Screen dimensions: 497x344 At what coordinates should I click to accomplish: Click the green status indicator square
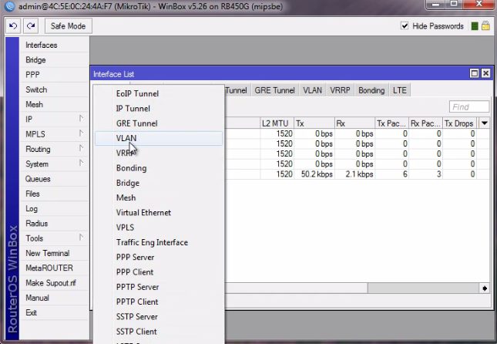(475, 26)
